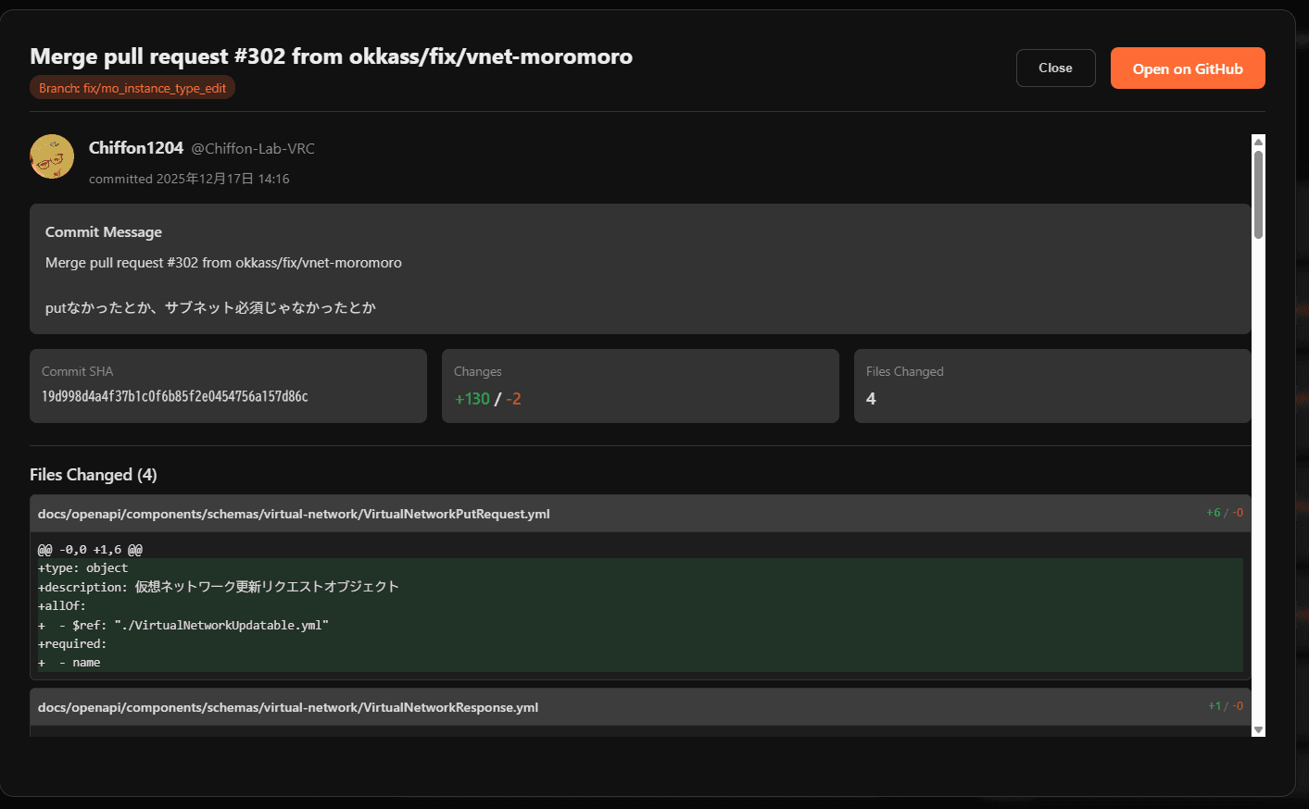Image resolution: width=1309 pixels, height=809 pixels.
Task: Click the +1 / -0 diff count
Action: pos(1225,706)
